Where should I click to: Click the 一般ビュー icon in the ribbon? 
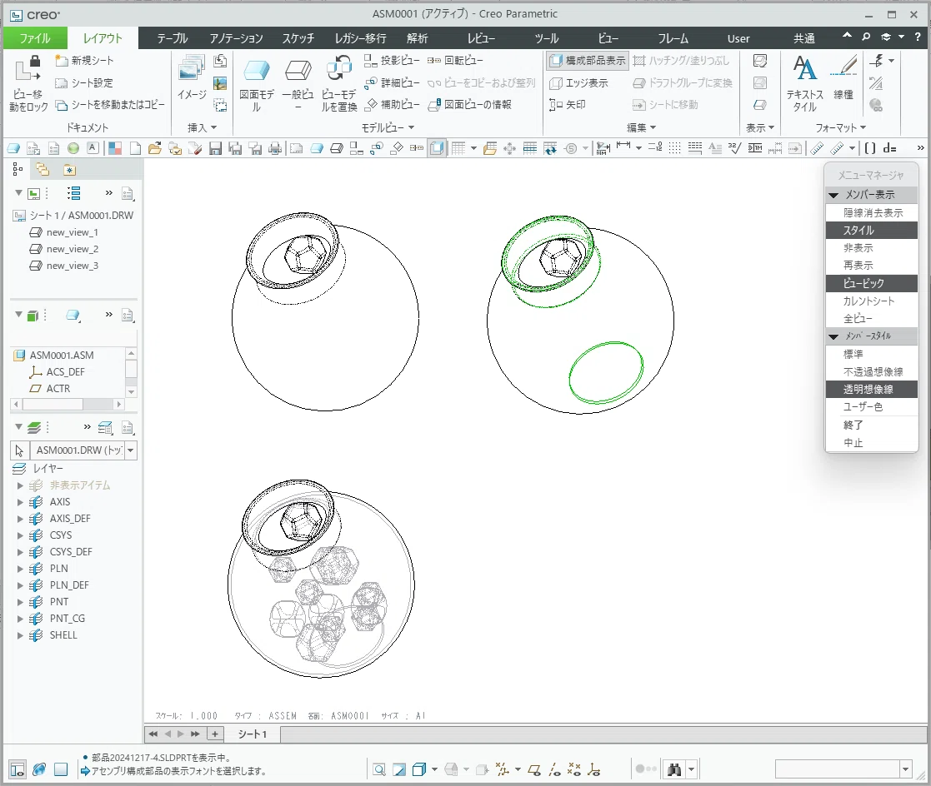pyautogui.click(x=298, y=71)
